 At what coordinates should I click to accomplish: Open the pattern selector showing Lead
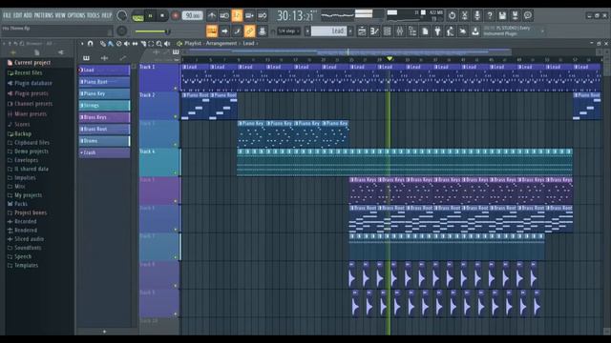[x=328, y=30]
